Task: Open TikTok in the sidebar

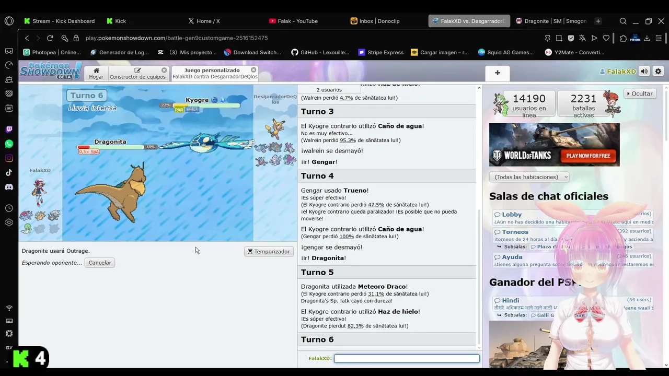Action: (x=9, y=172)
